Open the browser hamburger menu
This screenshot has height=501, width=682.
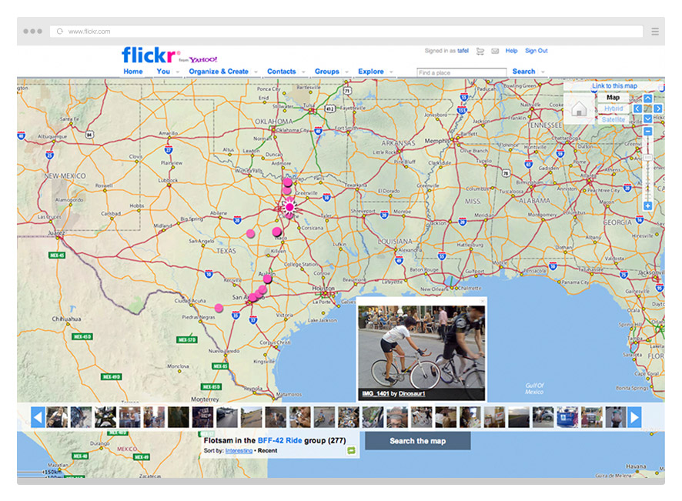pos(655,32)
